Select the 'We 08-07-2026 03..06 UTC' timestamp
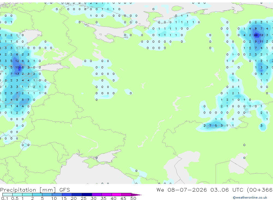 pos(200,190)
